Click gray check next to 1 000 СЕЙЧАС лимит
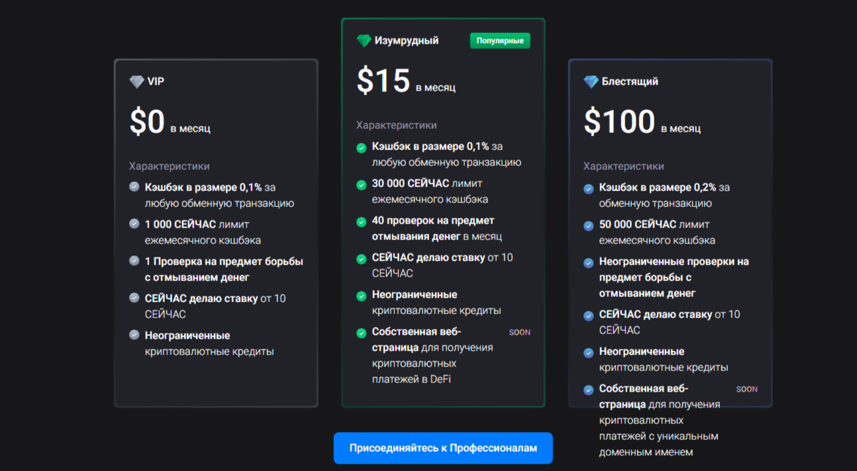Viewport: 857px width, 471px height. [134, 224]
